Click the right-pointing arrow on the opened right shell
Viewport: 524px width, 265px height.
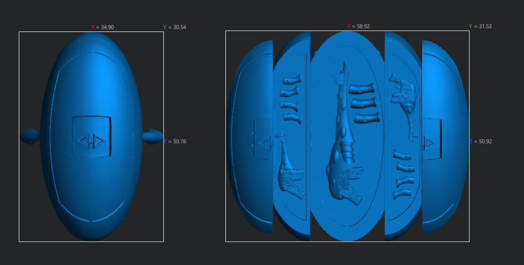point(429,141)
